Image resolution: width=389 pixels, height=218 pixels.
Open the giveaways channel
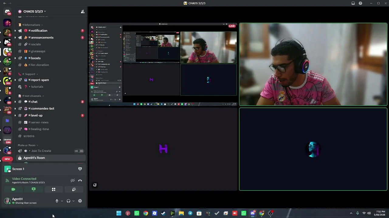click(51, 51)
